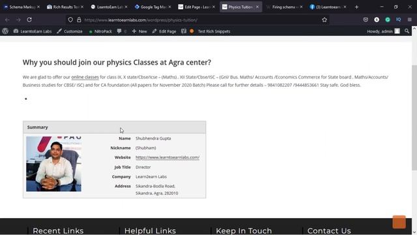Click the Yoast SEO admin bar icon

(x=184, y=31)
